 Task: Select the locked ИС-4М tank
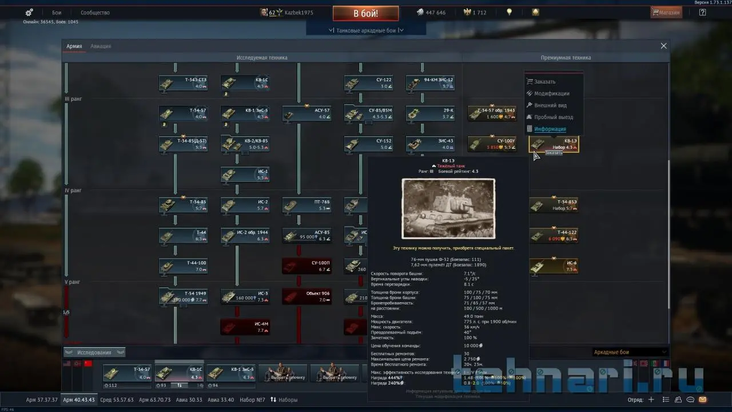(x=245, y=326)
